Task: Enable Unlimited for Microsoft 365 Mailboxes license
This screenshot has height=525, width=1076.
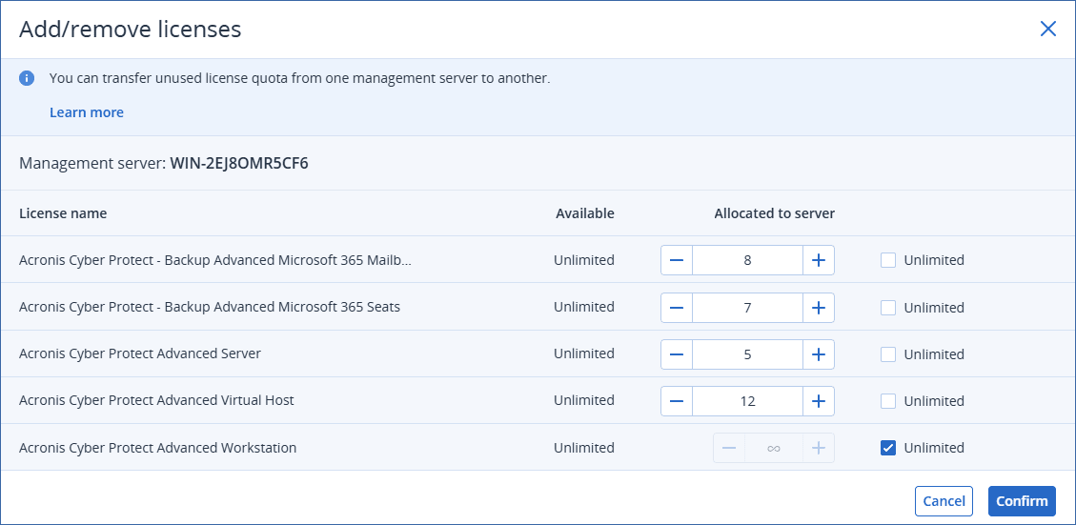Action: tap(888, 260)
